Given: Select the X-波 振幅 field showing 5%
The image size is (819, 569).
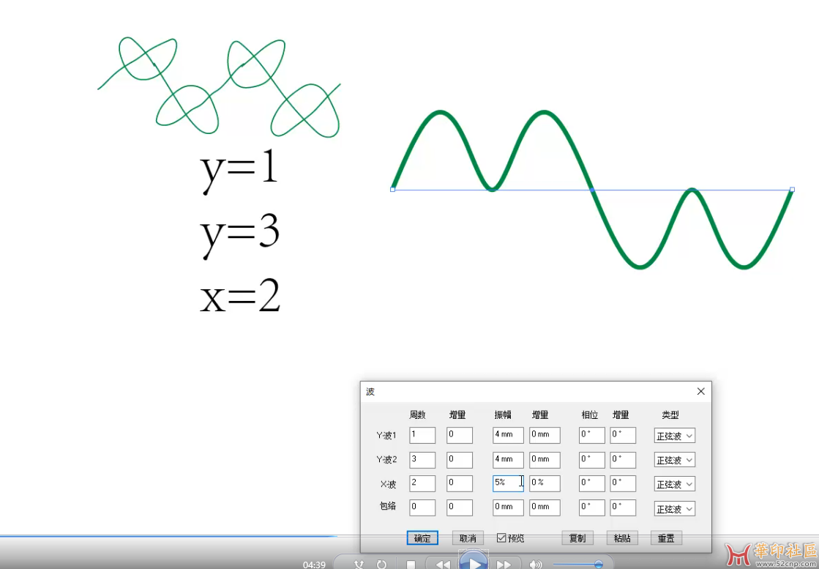Looking at the screenshot, I should point(507,483).
